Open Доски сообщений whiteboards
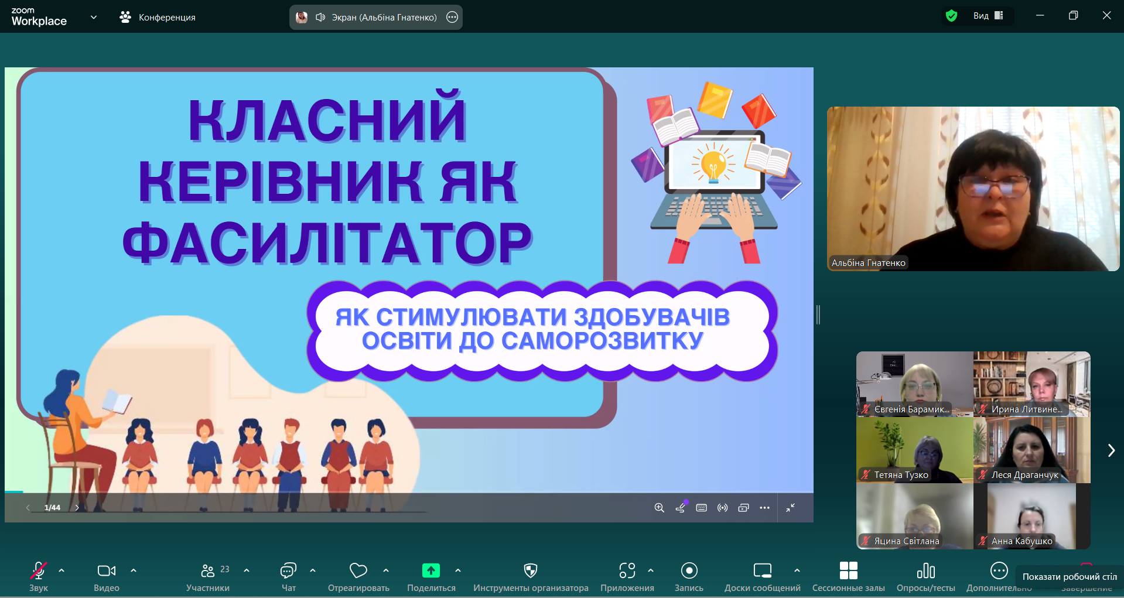The image size is (1124, 598). 763,576
